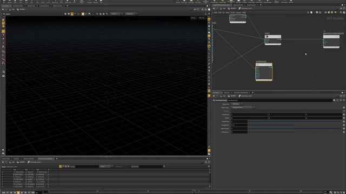Viewport: 346px width, 194px height.
Task: Click obj in network editor path bar
Action: [223, 9]
